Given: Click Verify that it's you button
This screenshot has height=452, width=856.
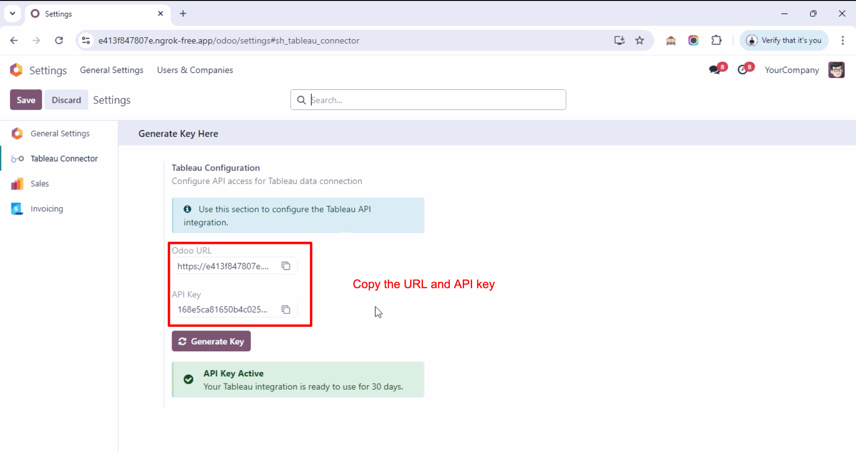Looking at the screenshot, I should (784, 41).
